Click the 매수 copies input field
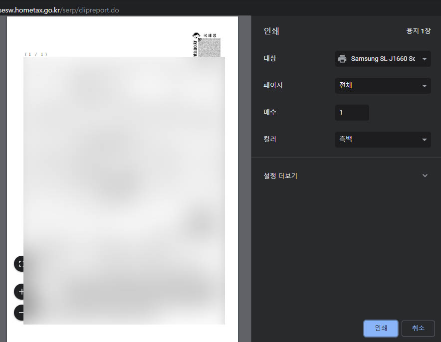Image resolution: width=441 pixels, height=342 pixels. click(352, 112)
